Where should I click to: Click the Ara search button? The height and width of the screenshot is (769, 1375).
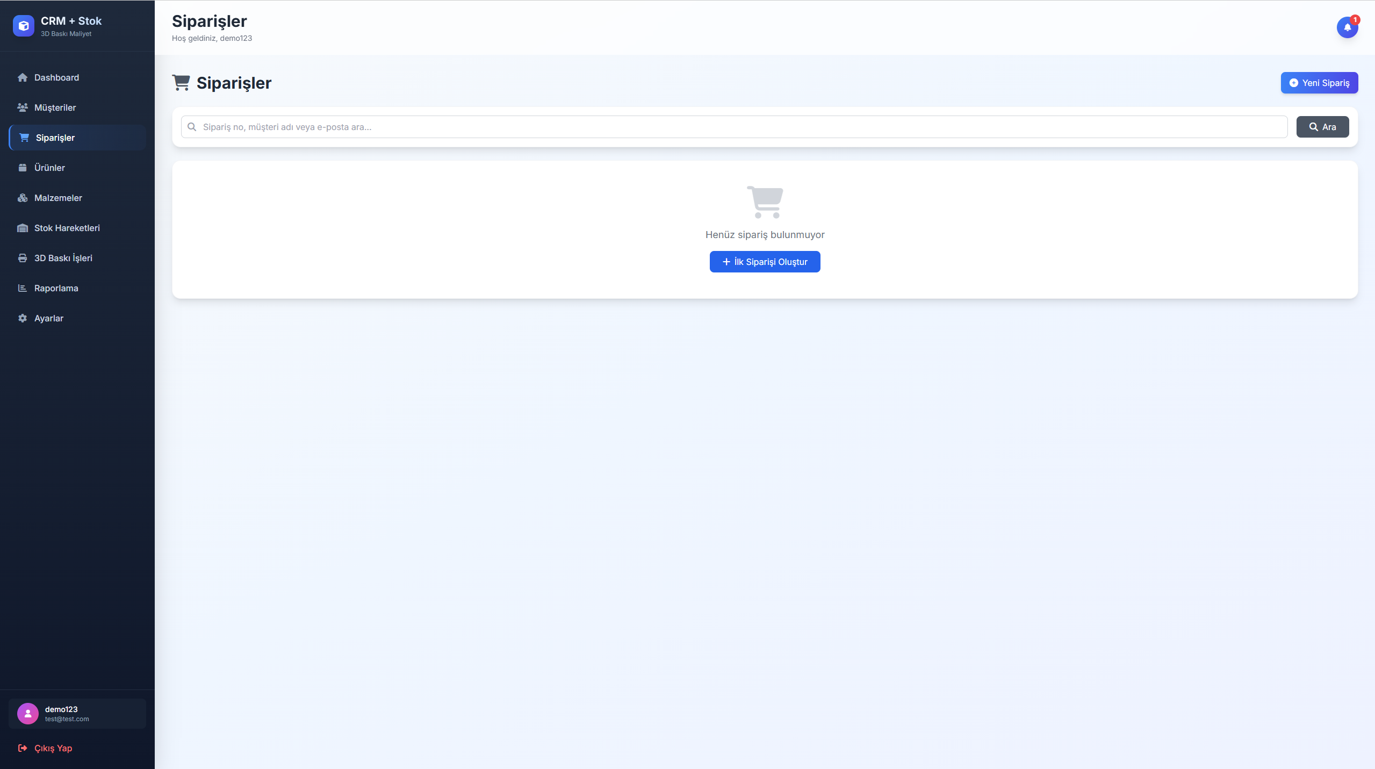(1322, 127)
